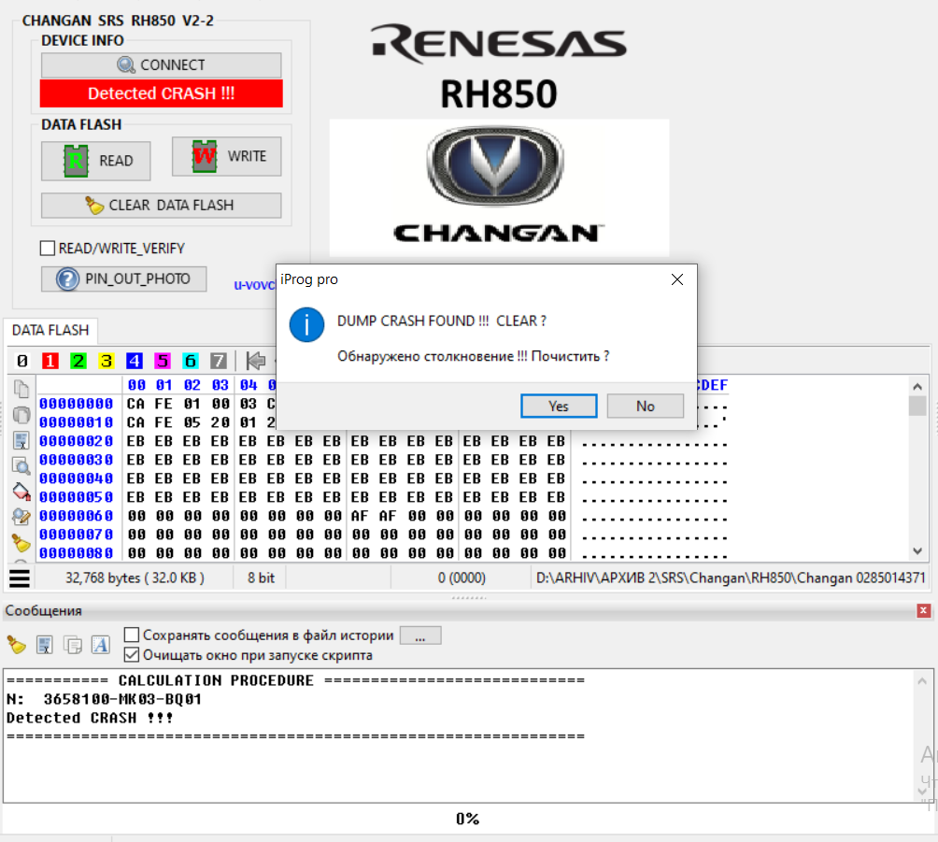Open the hamburger menu in status bar
Screen dimensions: 938x842
click(x=19, y=578)
